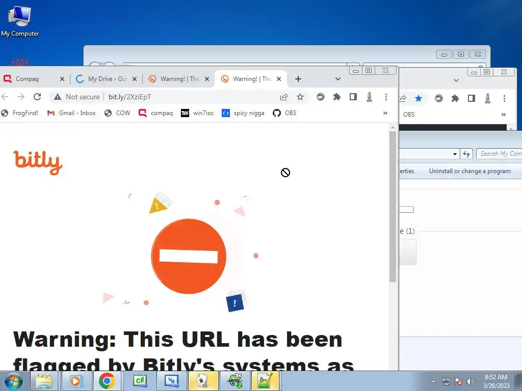Expand the tab search chevron in front Chrome
The height and width of the screenshot is (391, 522).
click(338, 79)
